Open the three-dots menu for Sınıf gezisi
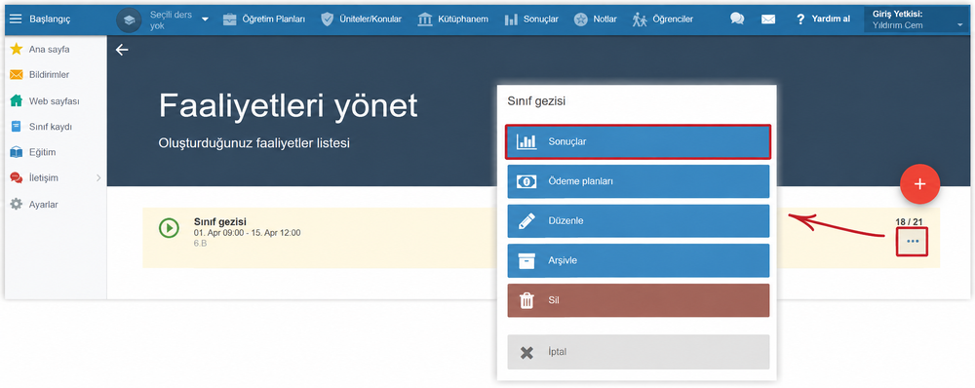Screen dimensions: 975x388 coord(913,241)
